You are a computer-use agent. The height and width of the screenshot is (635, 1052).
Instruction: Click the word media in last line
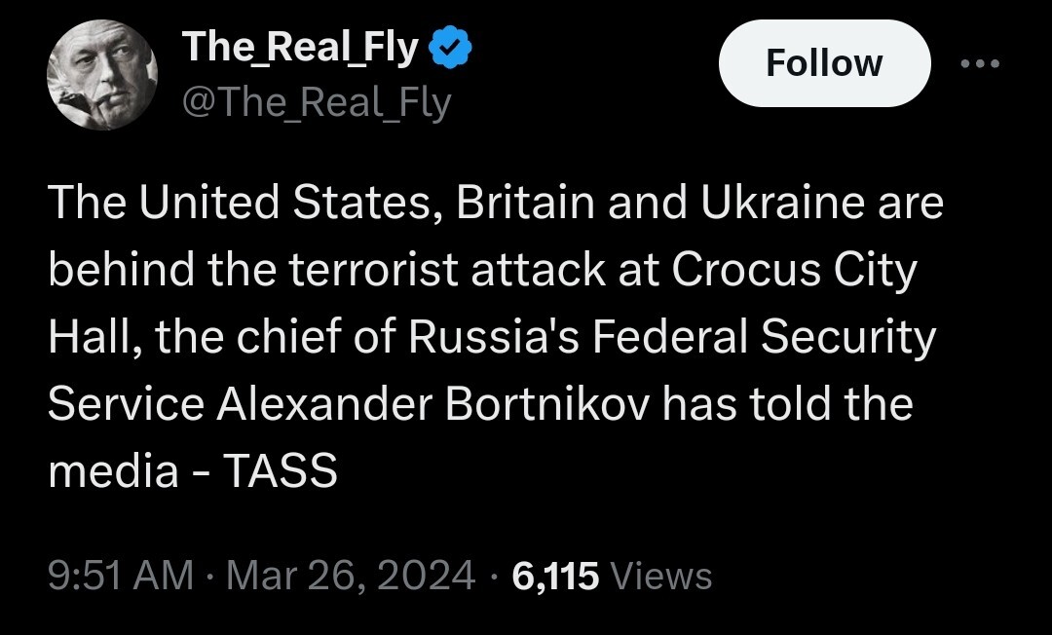tap(113, 471)
